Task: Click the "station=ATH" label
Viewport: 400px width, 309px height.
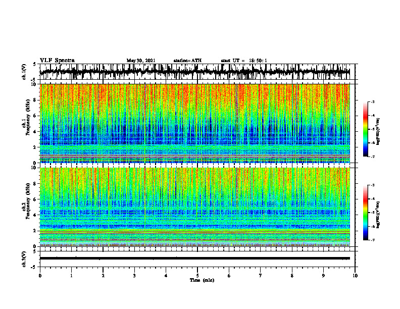Action: tap(187, 61)
